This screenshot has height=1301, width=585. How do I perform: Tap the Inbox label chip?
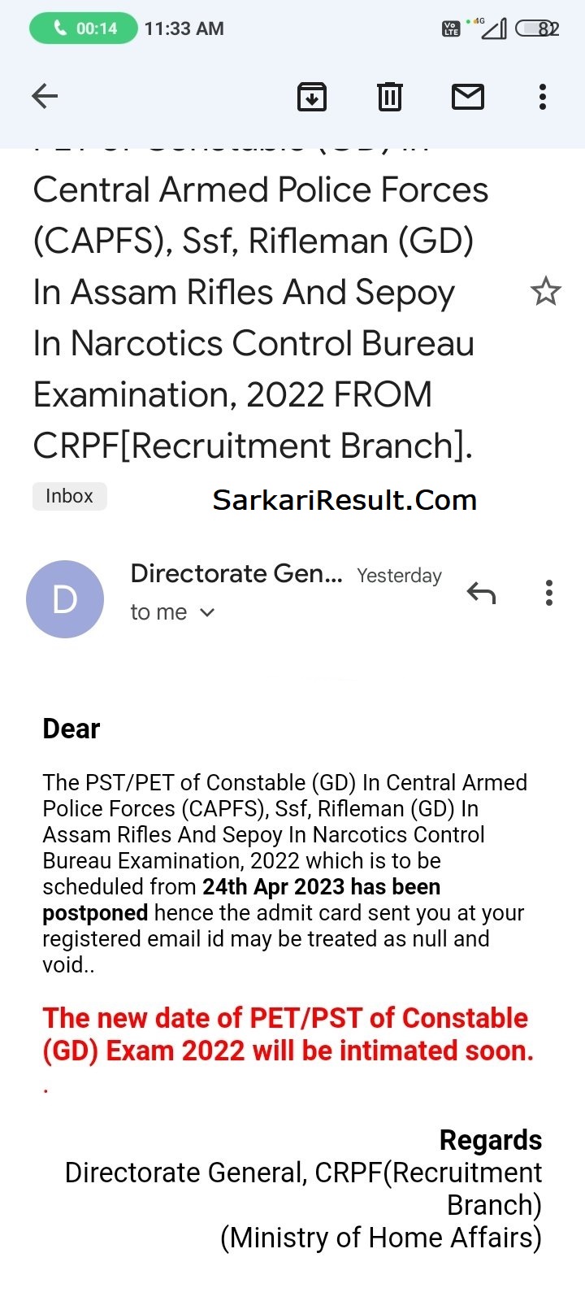pos(69,496)
